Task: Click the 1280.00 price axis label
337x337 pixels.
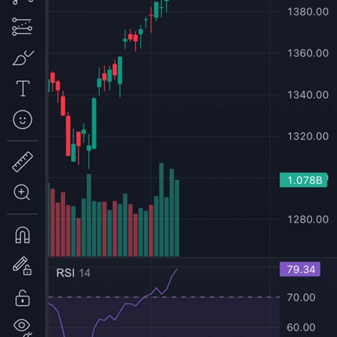Action: 308,220
